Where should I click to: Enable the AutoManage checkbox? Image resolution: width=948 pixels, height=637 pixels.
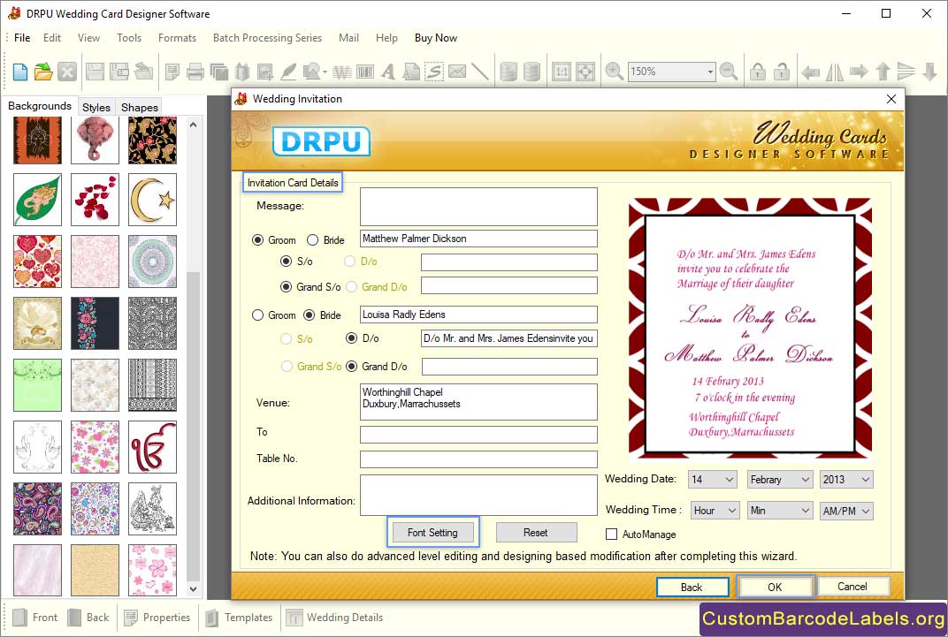pos(611,535)
